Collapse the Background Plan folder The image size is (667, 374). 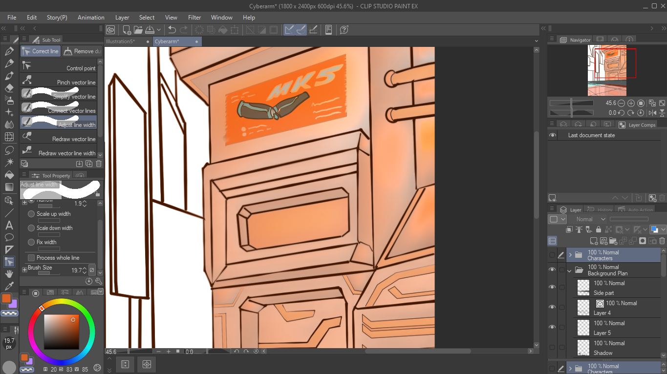[570, 270]
